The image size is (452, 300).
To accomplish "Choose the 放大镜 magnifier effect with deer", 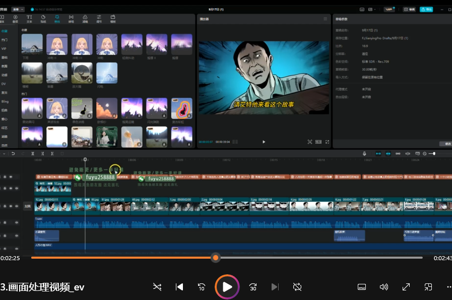I will (x=82, y=73).
